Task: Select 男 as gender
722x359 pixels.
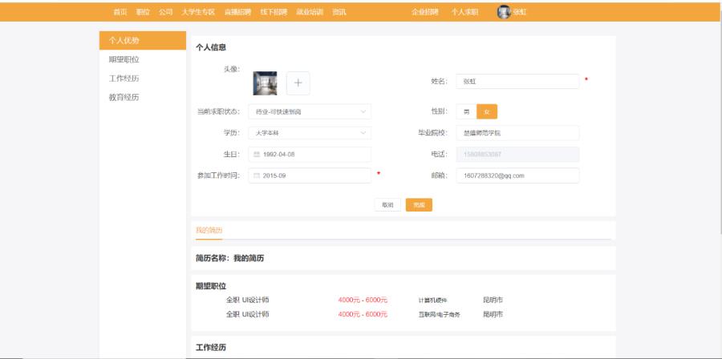Action: [x=467, y=112]
